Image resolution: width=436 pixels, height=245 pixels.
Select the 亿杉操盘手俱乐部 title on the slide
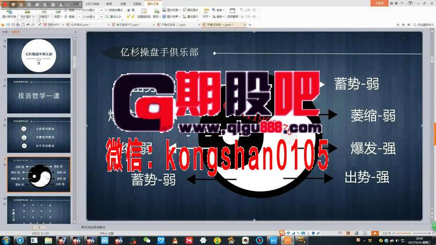[x=159, y=52]
